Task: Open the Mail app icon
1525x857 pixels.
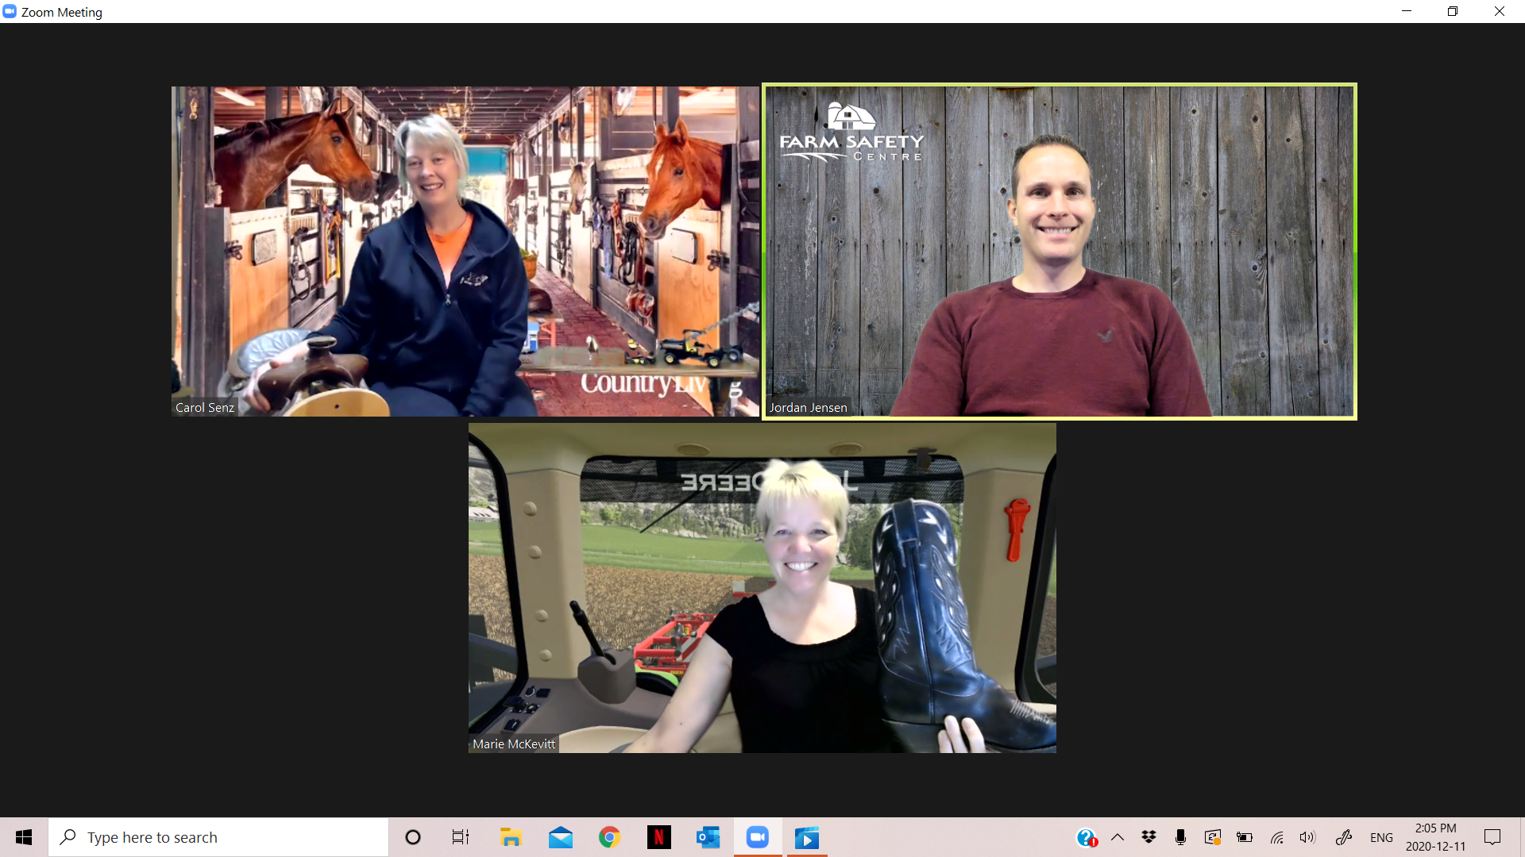Action: [560, 837]
